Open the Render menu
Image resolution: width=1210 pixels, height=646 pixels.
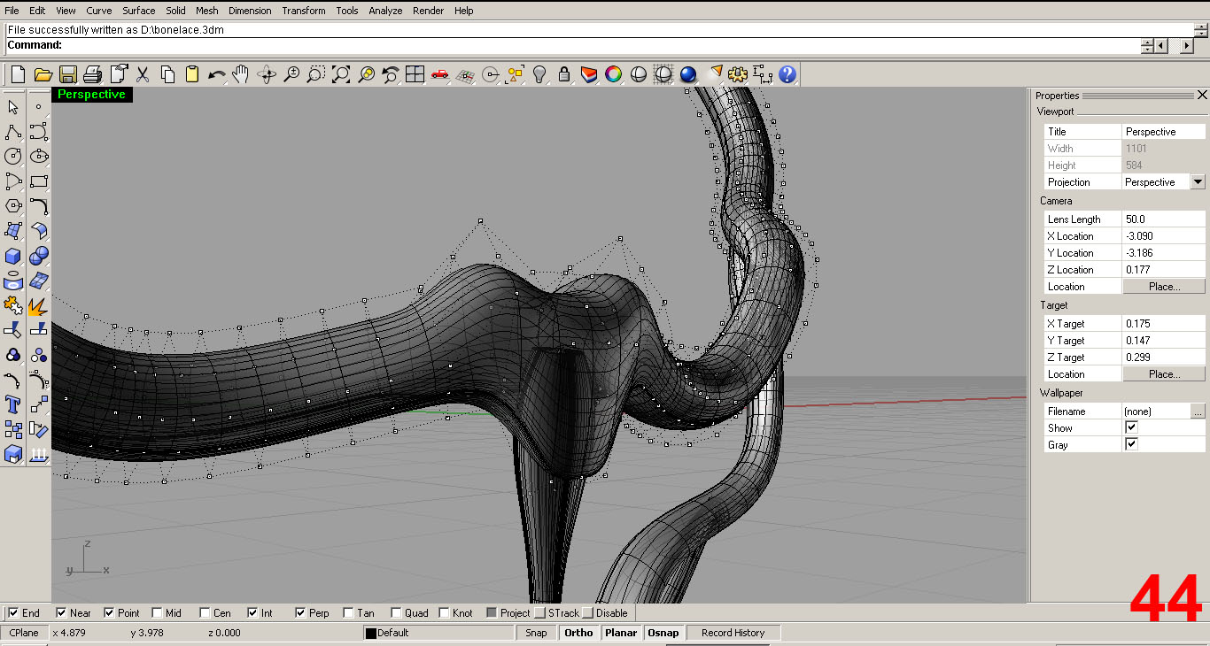coord(429,11)
